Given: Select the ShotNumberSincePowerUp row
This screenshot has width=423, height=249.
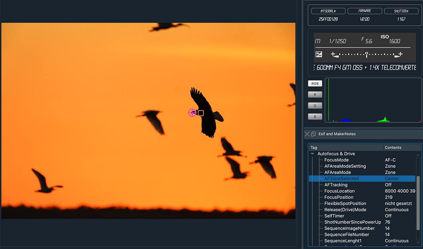Looking at the screenshot, I should (362, 222).
